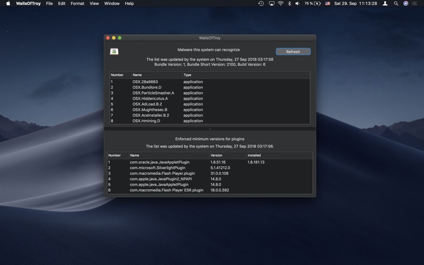Click version value 31.0.0.108

[219, 173]
